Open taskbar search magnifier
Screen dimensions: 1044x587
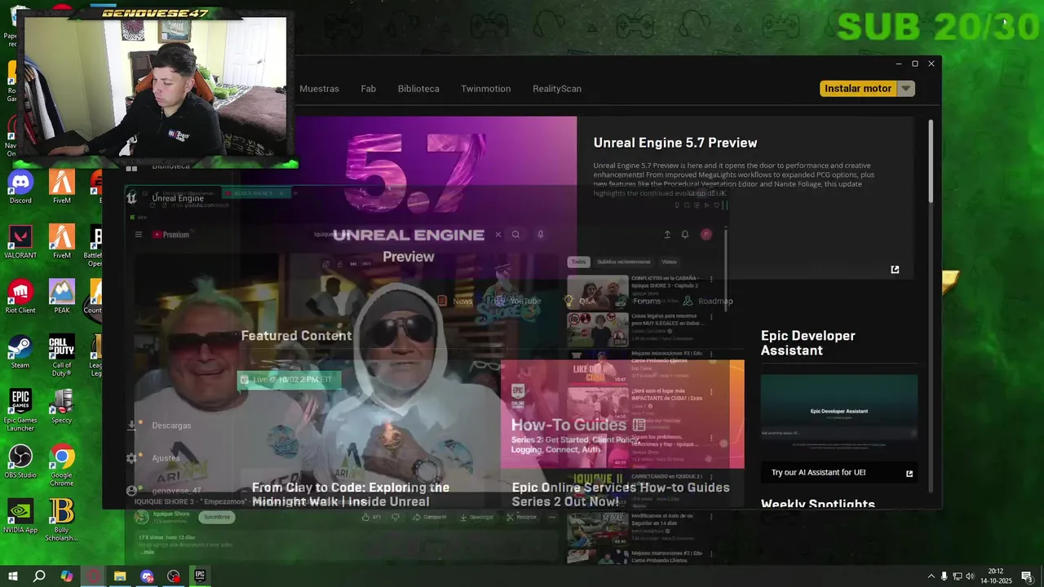click(39, 576)
